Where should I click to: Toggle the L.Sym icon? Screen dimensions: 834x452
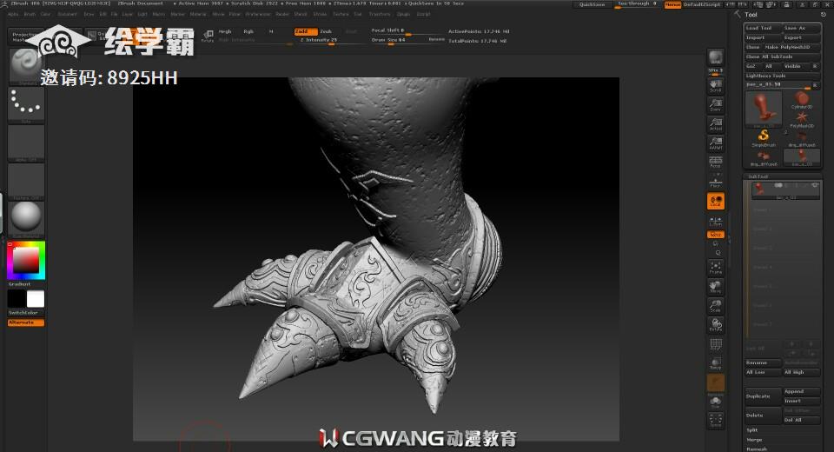pos(715,221)
